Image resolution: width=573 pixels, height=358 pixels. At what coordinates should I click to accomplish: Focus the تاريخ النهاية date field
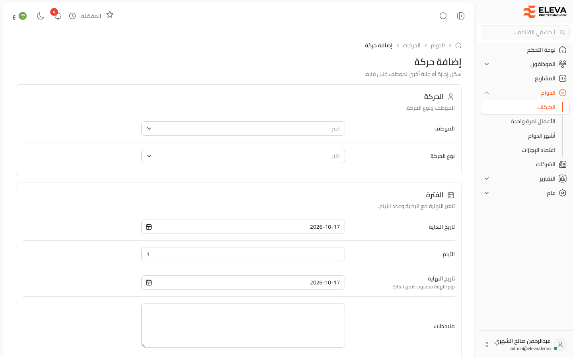tap(243, 282)
